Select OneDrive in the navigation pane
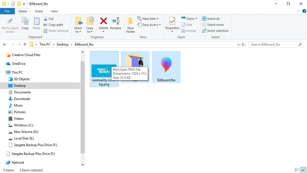The height and width of the screenshot is (173, 307). click(16, 63)
